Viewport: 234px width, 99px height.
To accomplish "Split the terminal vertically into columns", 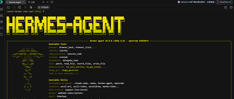I will point(225,7).
